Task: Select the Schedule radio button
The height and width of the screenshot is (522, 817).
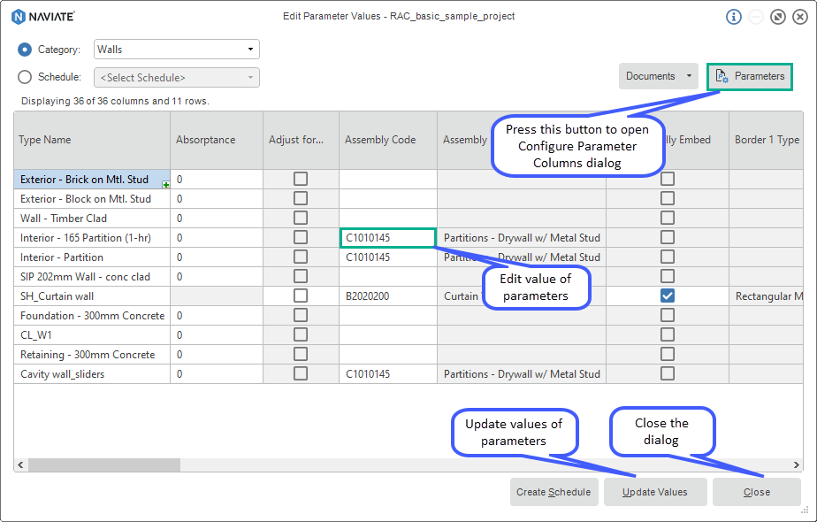Action: click(x=25, y=77)
